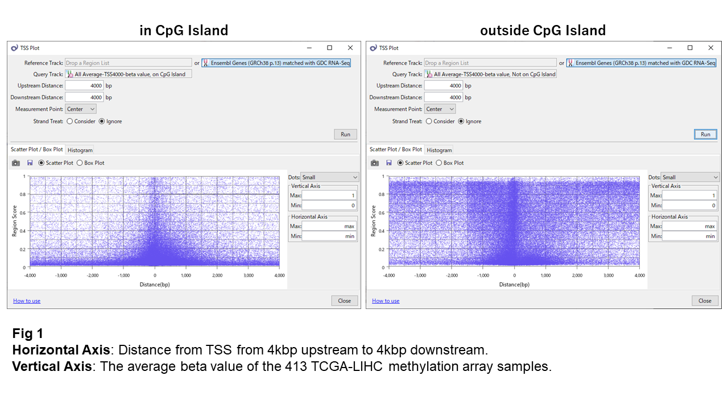Click the save disk icon in left window
728x409 pixels.
coord(30,163)
